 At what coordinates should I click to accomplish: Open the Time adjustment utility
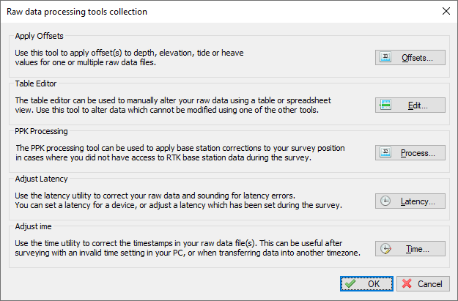coord(410,249)
